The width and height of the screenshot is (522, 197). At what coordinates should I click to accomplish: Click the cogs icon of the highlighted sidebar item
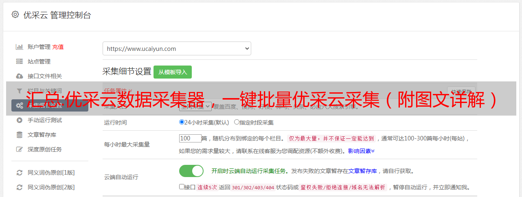(19, 105)
